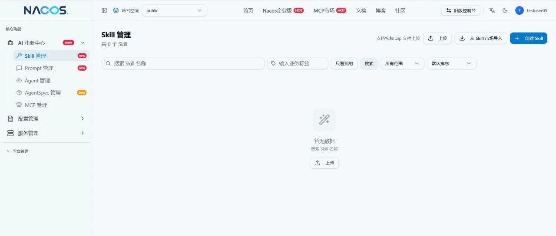
Task: Click the plus icon on 创建 Skill
Action: point(517,38)
